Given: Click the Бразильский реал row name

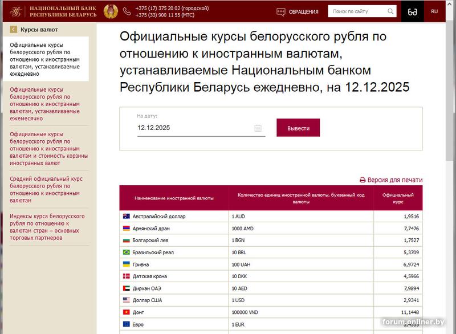Looking at the screenshot, I should coord(153,252).
